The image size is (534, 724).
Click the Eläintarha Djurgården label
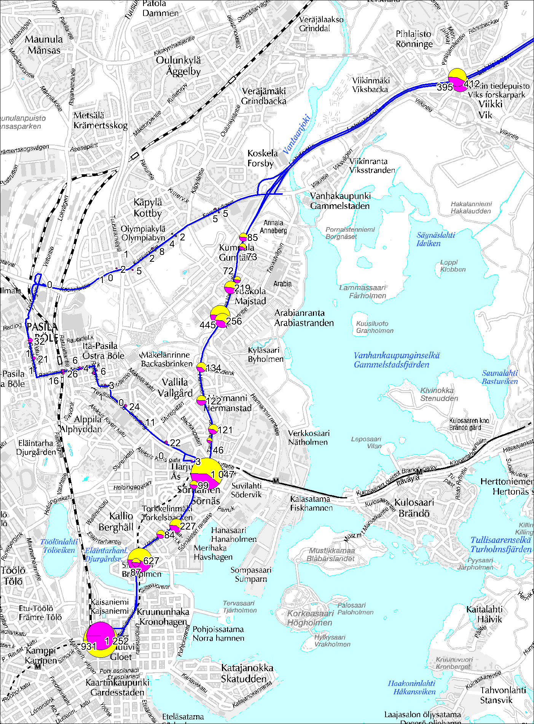(x=36, y=447)
